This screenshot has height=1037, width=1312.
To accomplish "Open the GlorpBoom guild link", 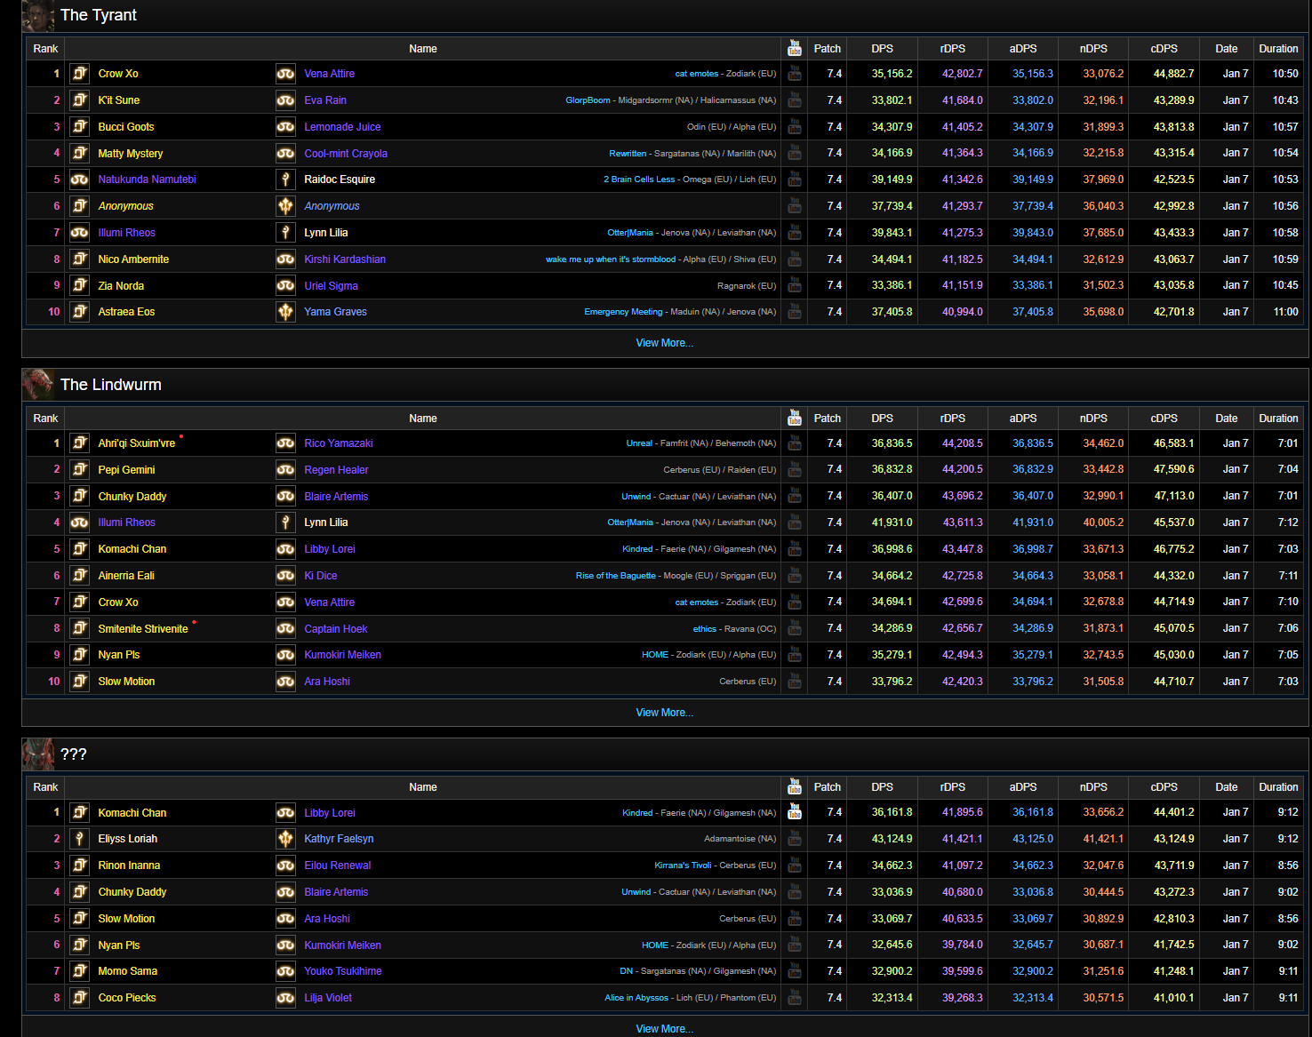I will (588, 100).
